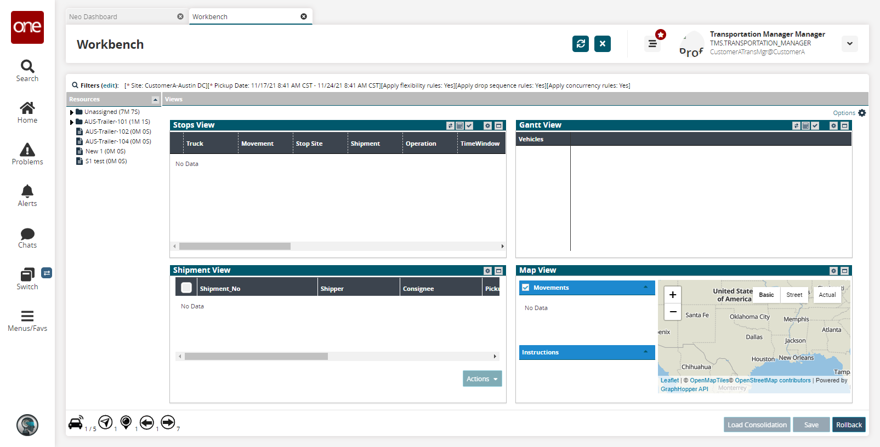Click the green X button beside refresh
Viewport: 880px width, 447px height.
point(603,44)
